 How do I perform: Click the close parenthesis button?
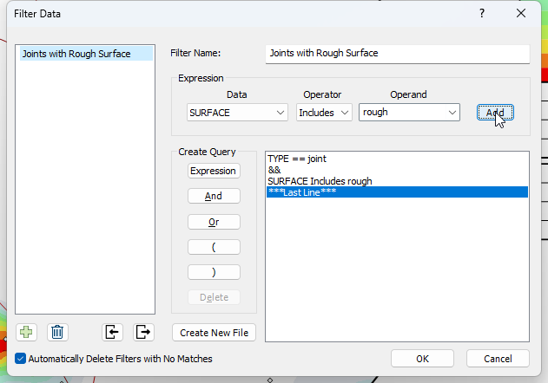[214, 272]
